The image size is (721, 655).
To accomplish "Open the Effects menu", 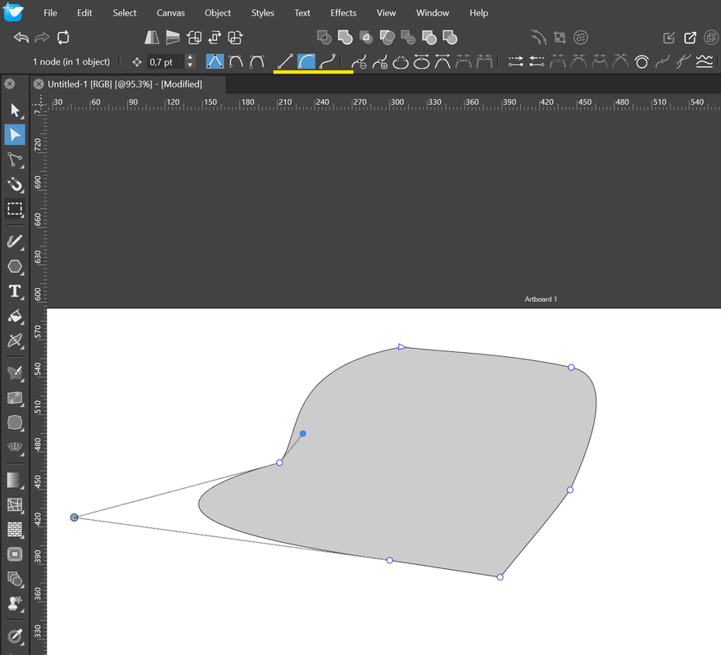I will pos(343,13).
